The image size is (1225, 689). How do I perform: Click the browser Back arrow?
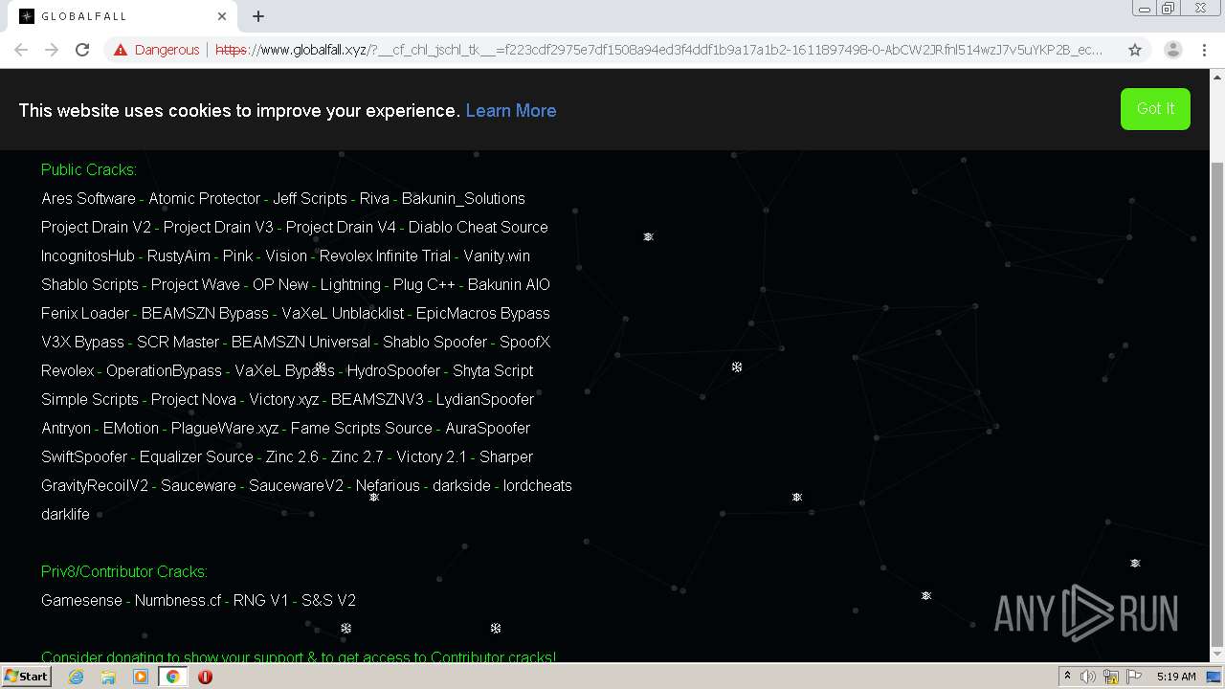pos(21,50)
